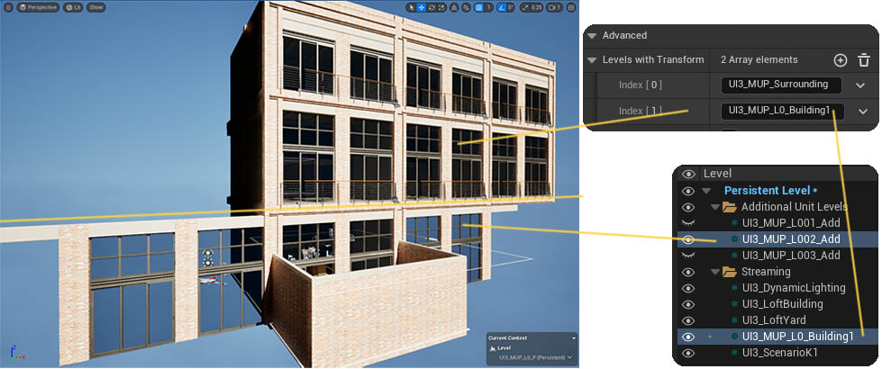Open the viewport options hamburger menu
Screen dimensions: 882x369
[x=8, y=7]
